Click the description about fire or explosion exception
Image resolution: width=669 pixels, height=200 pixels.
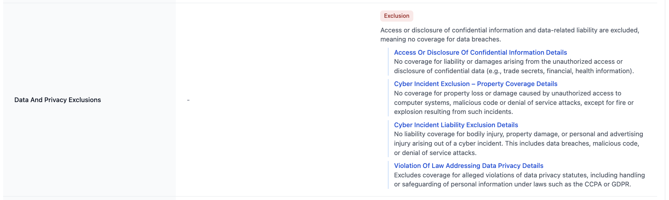click(513, 102)
